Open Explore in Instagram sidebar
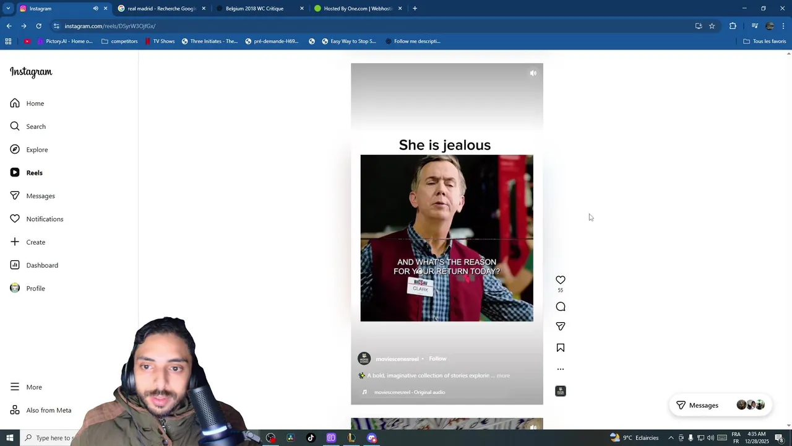 coord(29,149)
